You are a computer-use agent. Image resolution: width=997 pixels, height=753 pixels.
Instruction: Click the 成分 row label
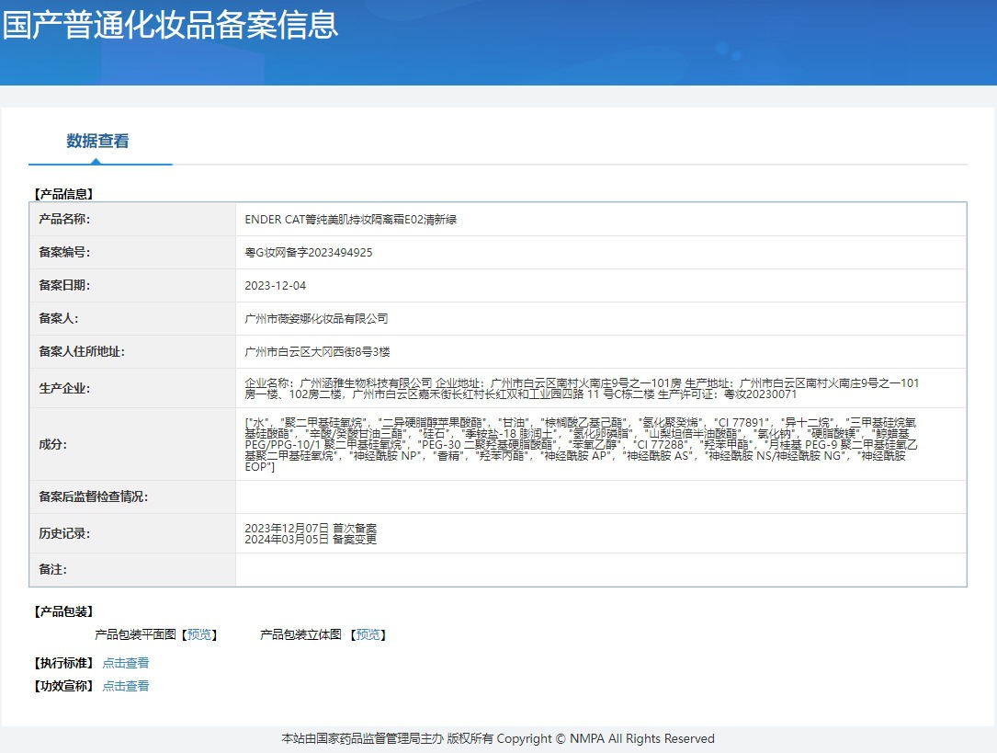pos(52,445)
